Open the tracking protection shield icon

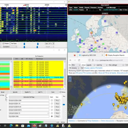89,60
